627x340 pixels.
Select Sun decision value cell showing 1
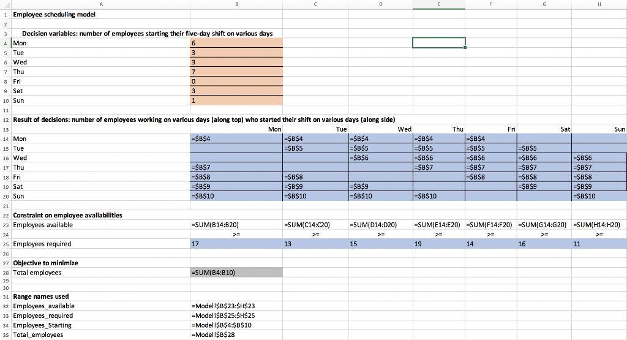236,101
